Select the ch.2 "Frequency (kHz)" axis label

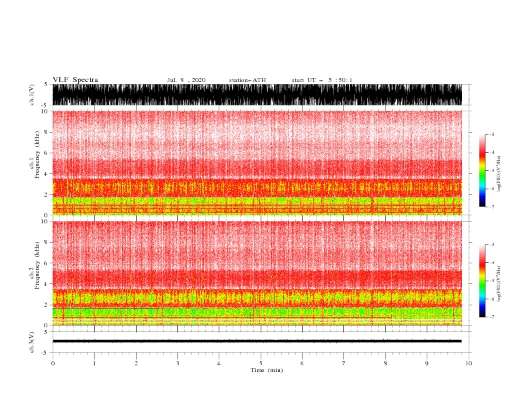coord(37,265)
